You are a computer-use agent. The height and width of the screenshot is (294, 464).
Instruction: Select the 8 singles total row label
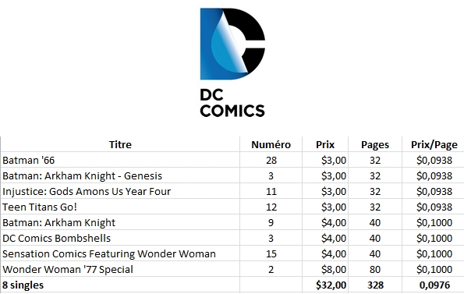pos(120,285)
